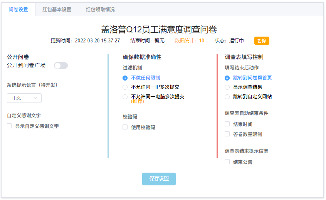Image resolution: width=326 pixels, height=200 pixels.
Task: Select 跳转到问卷帮首页 radio option
Action: (x=227, y=78)
